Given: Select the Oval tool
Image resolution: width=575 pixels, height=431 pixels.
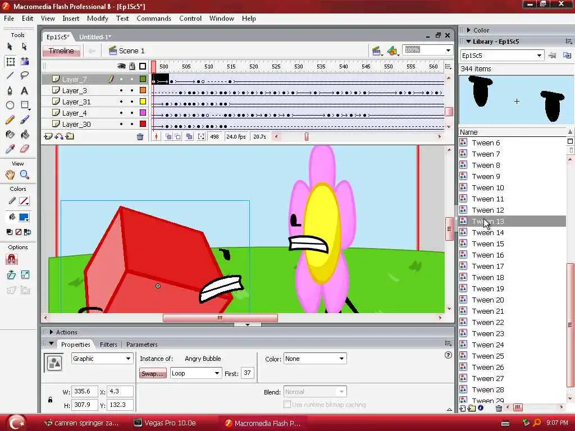Looking at the screenshot, I should (x=10, y=105).
